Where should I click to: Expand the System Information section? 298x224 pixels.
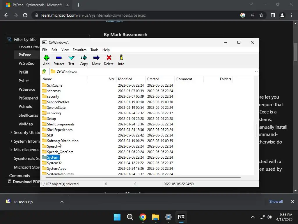pos(11,141)
